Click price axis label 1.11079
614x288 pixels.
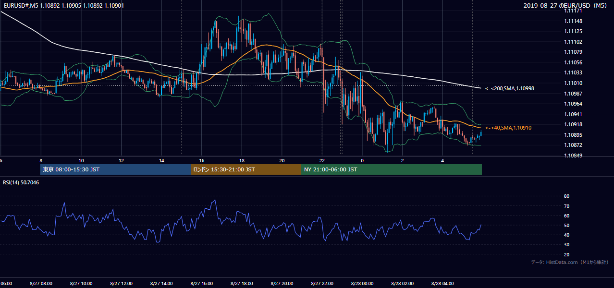click(x=573, y=52)
